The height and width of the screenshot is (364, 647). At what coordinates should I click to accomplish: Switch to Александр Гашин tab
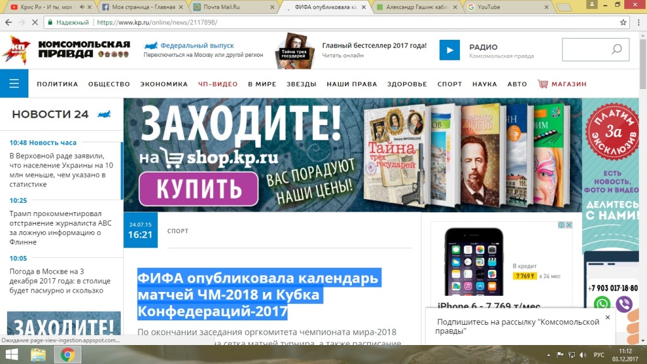coord(417,7)
